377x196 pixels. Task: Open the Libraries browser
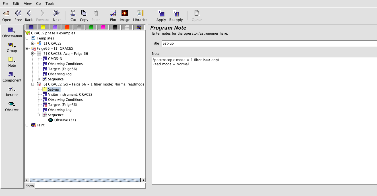click(140, 16)
